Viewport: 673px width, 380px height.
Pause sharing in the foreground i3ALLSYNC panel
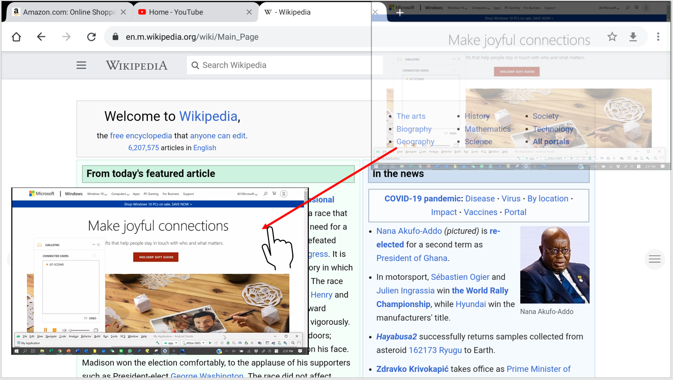pos(46,330)
